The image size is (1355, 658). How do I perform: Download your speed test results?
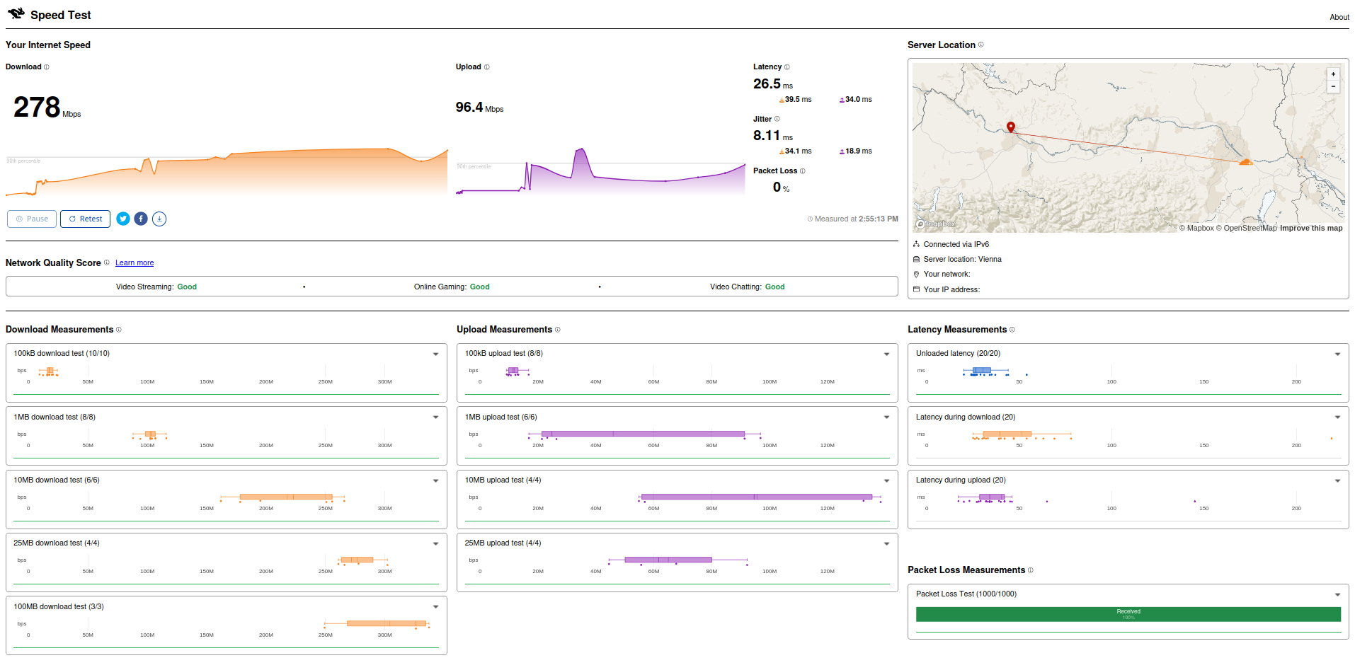point(159,219)
